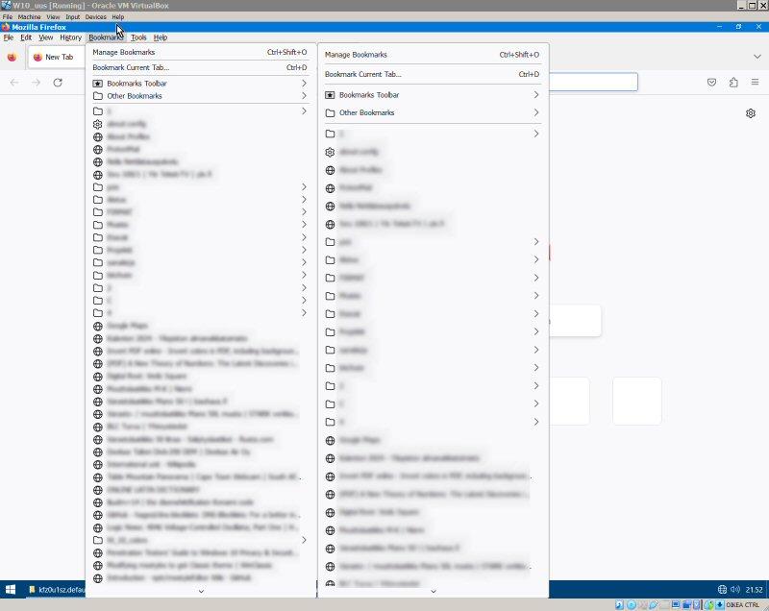Expand Other Bookmarks submenu arrow in enlarged menu
769x611 pixels.
536,112
